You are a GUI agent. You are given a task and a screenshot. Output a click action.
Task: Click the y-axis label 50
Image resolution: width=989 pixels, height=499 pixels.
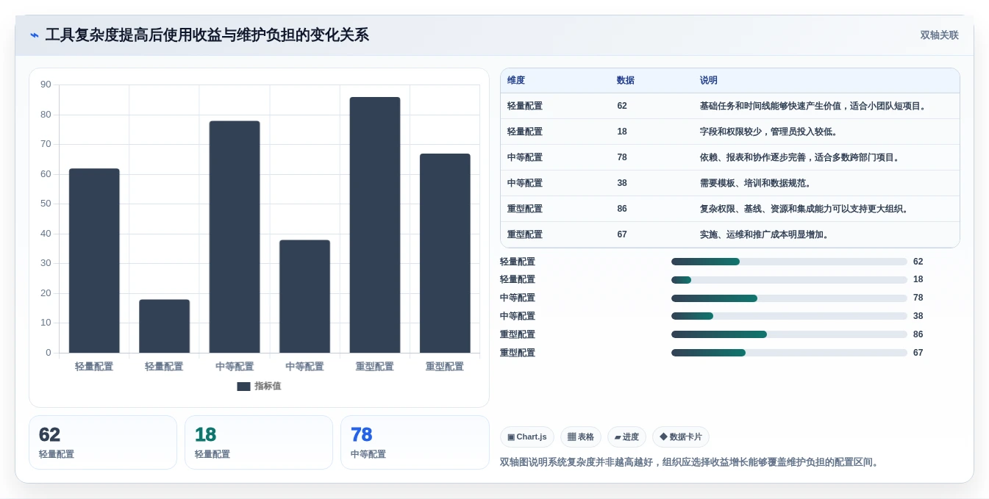click(46, 204)
